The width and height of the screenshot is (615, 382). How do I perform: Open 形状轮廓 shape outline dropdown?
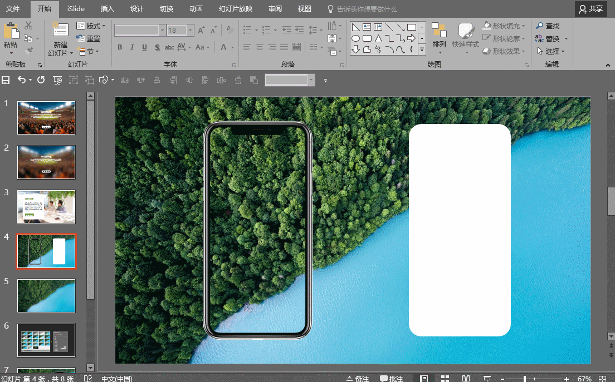tap(504, 38)
